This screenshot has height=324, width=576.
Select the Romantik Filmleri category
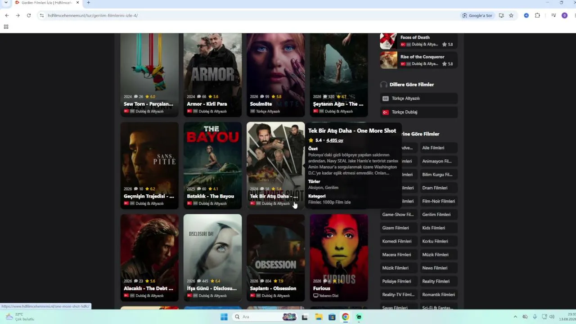pyautogui.click(x=438, y=295)
